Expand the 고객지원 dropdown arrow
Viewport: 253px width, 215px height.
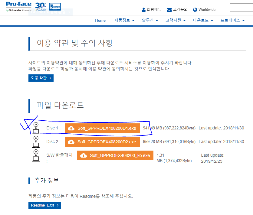click(x=184, y=21)
